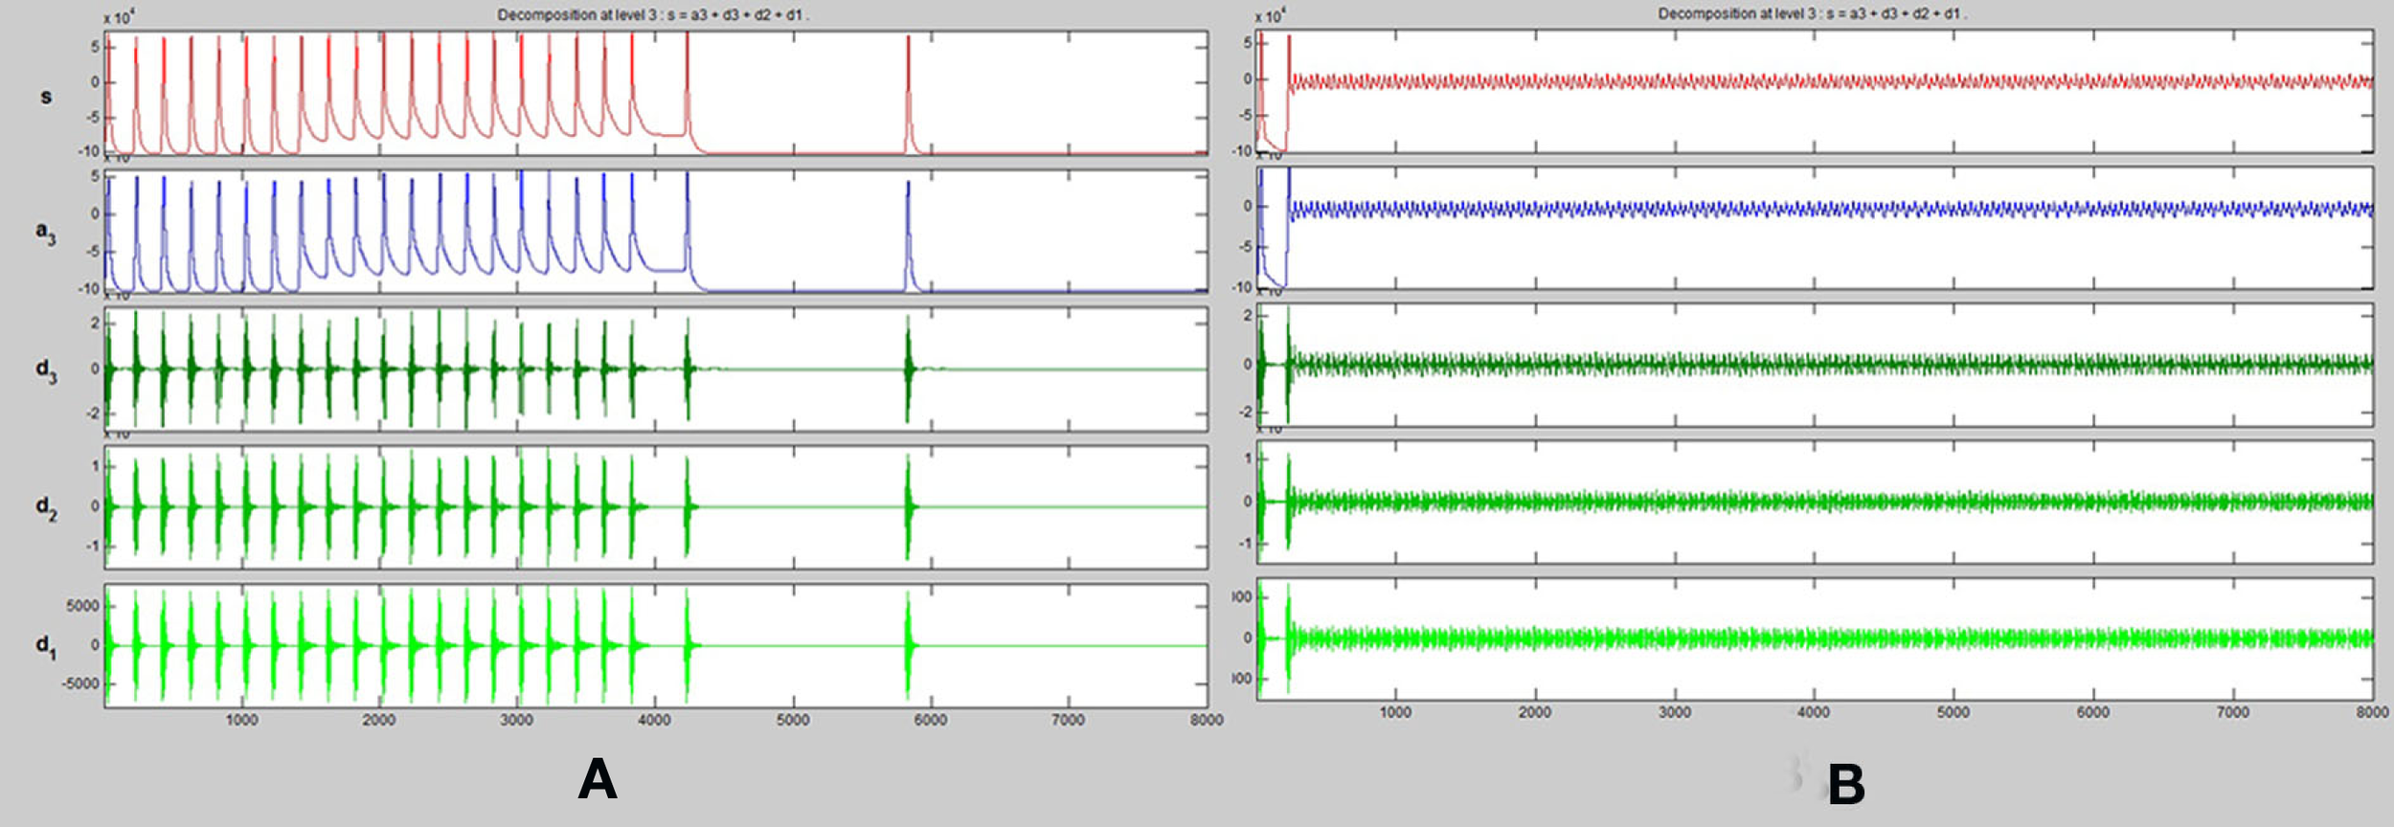Open the blue approximation plot in panel B
This screenshot has height=827, width=2394.
coord(1815,228)
